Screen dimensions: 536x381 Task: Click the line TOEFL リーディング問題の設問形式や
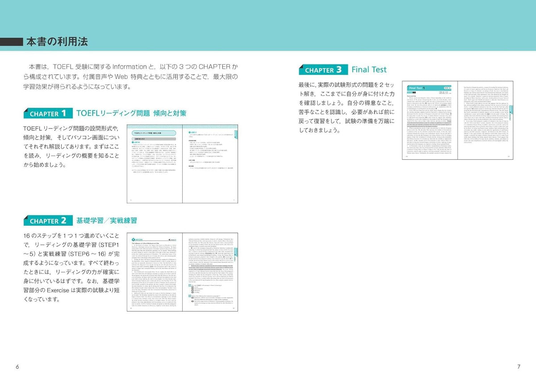tap(71, 128)
